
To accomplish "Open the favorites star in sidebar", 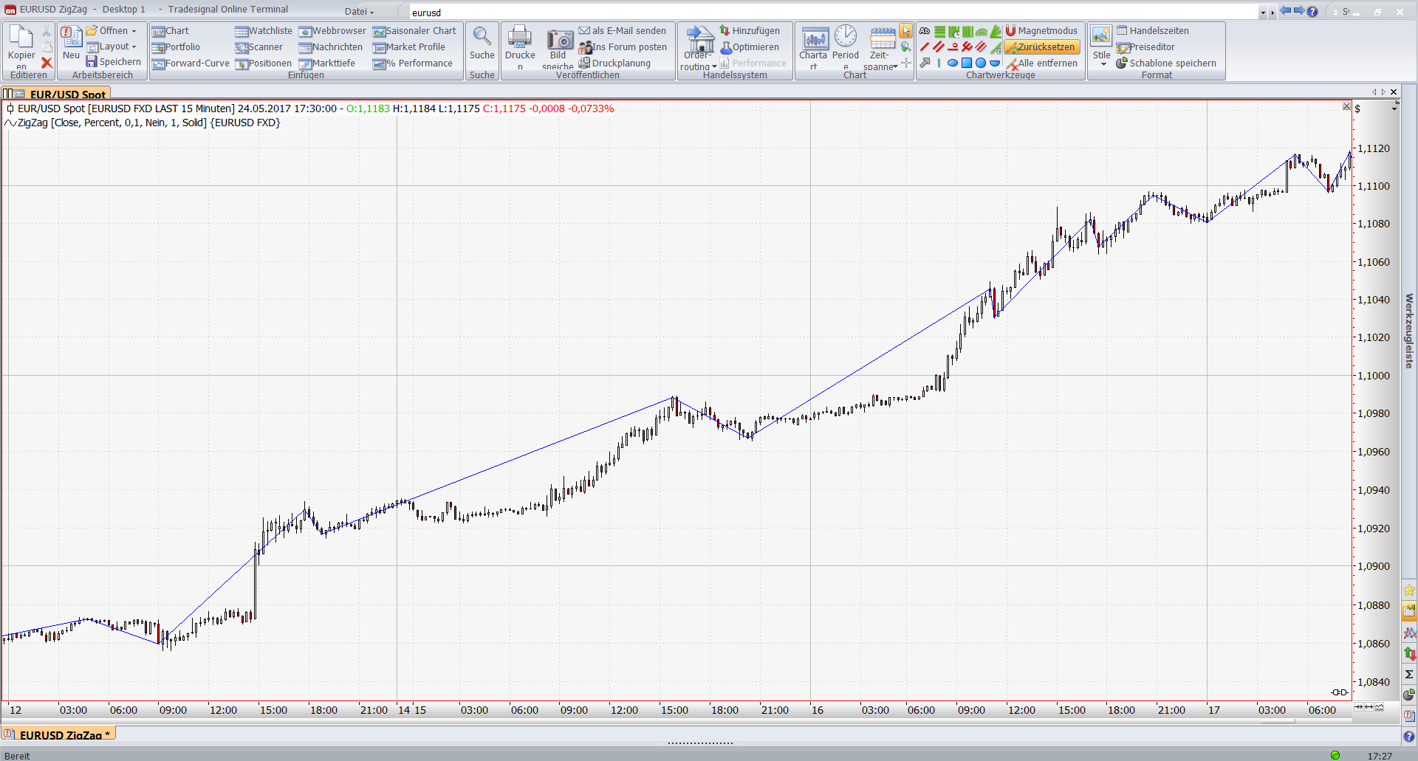I will 1409,590.
